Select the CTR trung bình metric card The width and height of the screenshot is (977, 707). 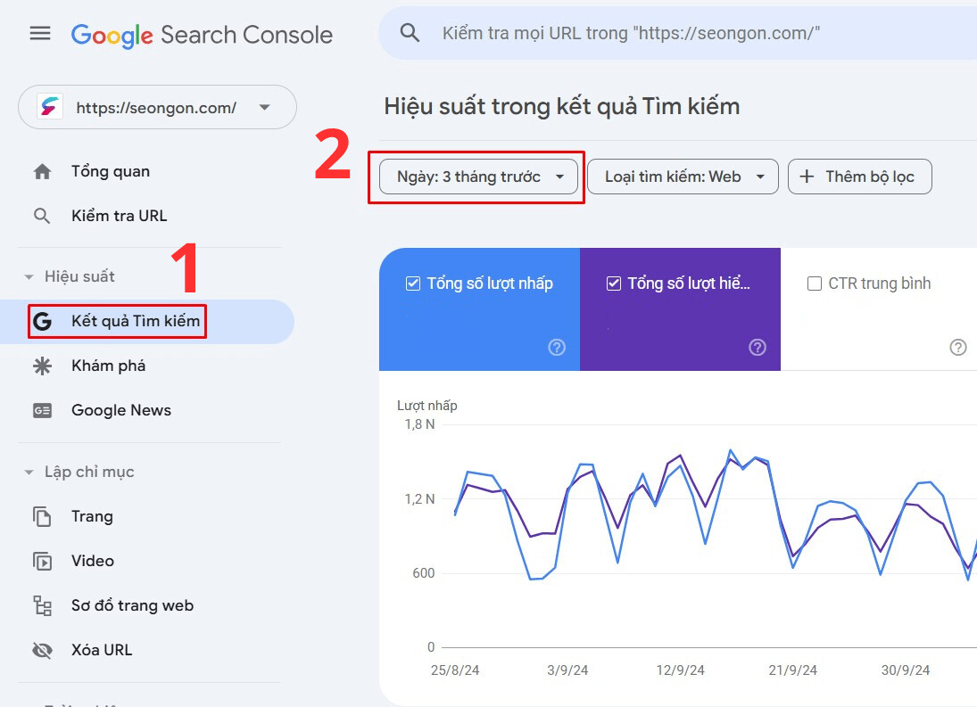(x=879, y=309)
